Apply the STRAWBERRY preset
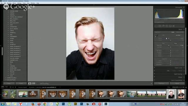The width and height of the screenshot is (188, 106). pos(14,37)
